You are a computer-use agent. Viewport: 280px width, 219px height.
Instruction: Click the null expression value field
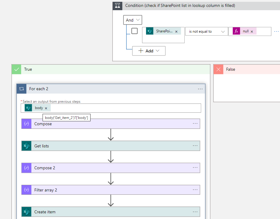[250, 31]
